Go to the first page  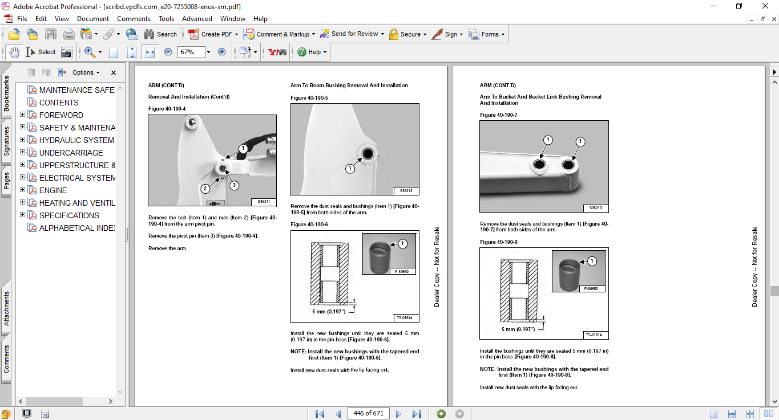(x=320, y=414)
